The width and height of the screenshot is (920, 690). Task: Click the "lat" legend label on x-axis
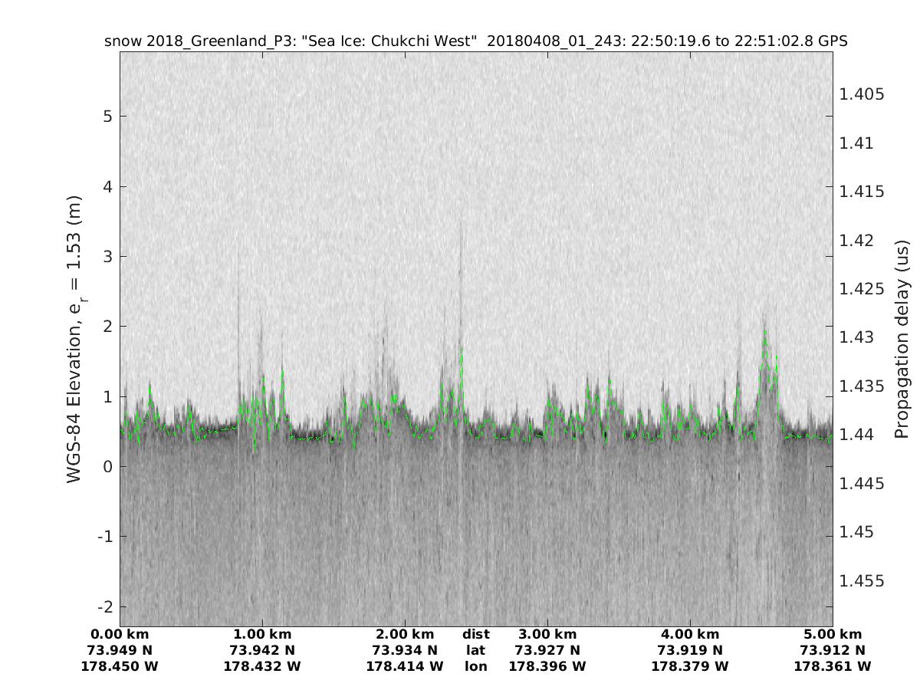(x=476, y=651)
